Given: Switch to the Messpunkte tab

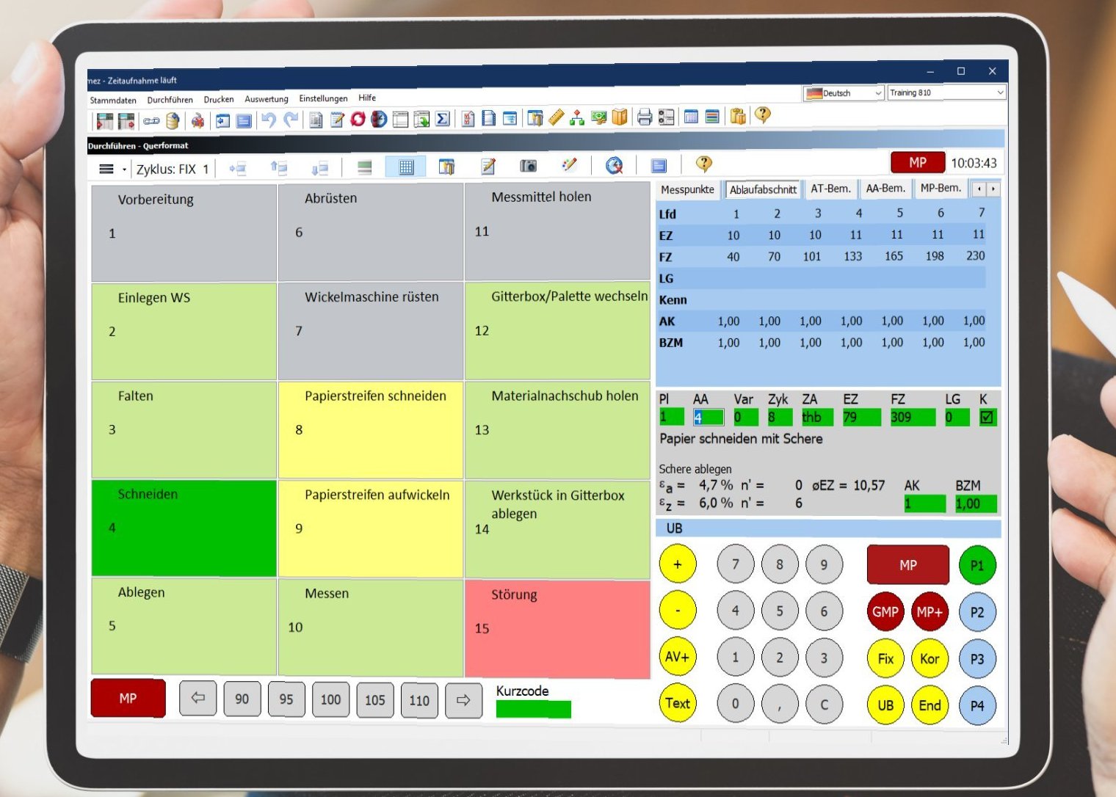Looking at the screenshot, I should click(687, 189).
